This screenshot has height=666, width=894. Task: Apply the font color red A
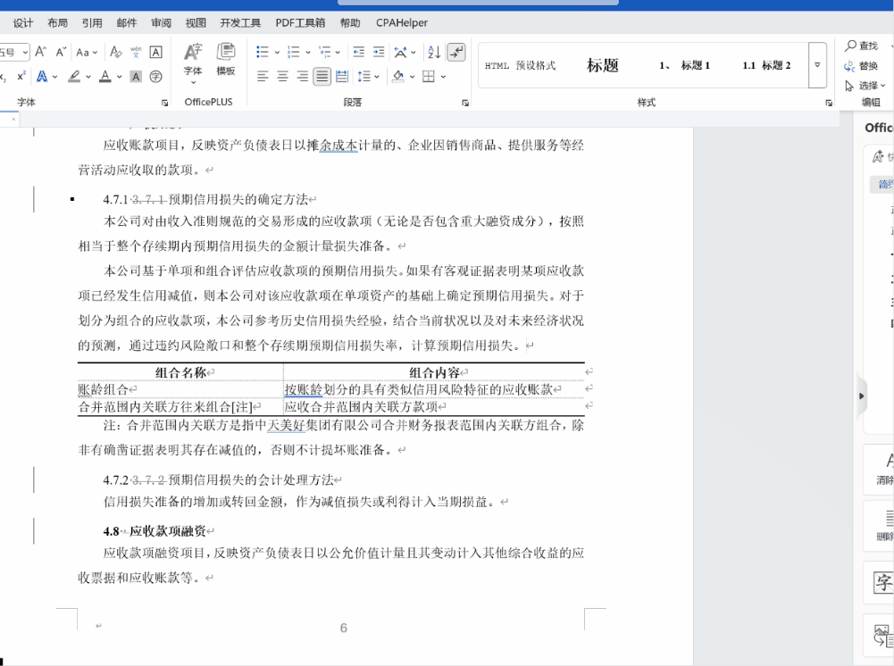click(x=104, y=76)
